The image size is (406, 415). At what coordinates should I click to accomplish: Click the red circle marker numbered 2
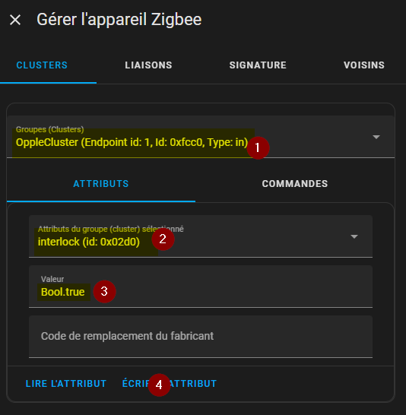click(163, 239)
